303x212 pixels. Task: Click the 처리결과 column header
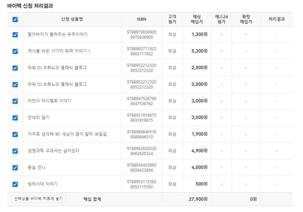277,19
